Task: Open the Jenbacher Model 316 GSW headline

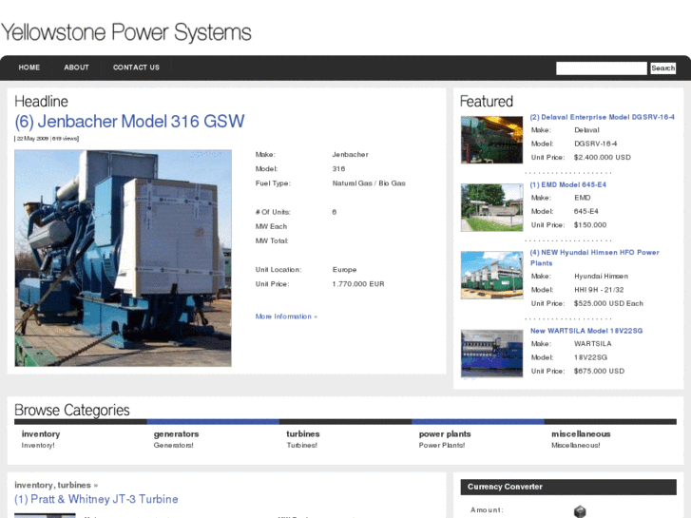Action: pos(129,122)
